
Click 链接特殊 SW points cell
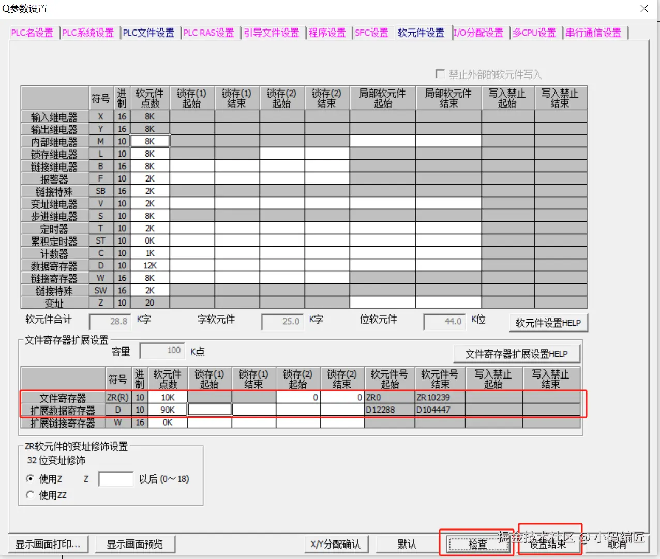tap(150, 290)
